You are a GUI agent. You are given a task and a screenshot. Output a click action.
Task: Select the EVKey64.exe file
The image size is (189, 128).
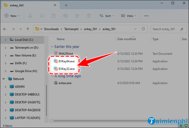[67, 61]
